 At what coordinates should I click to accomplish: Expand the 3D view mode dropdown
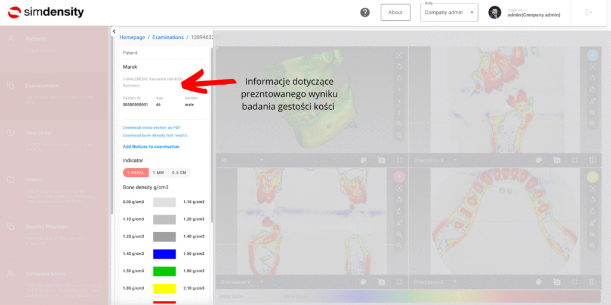261,161
